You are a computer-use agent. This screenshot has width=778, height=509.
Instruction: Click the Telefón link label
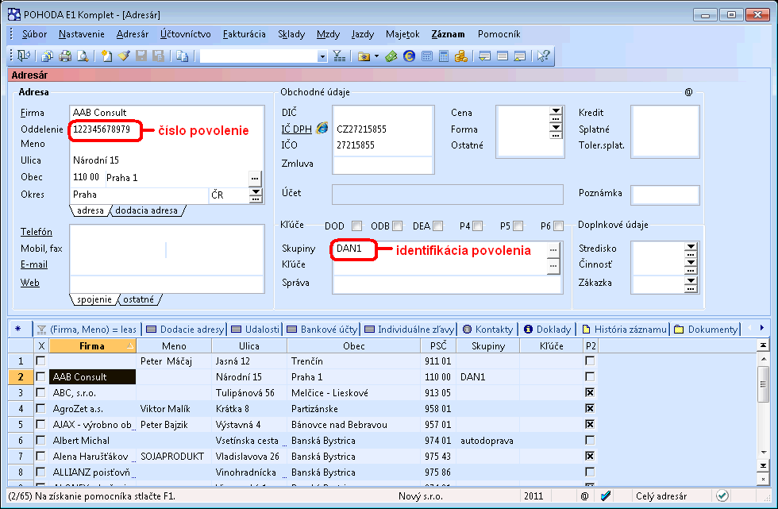pyautogui.click(x=37, y=232)
